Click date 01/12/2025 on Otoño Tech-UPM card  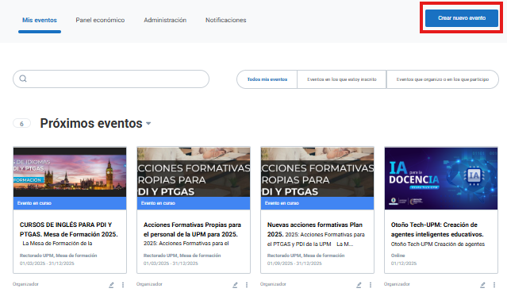coord(404,263)
